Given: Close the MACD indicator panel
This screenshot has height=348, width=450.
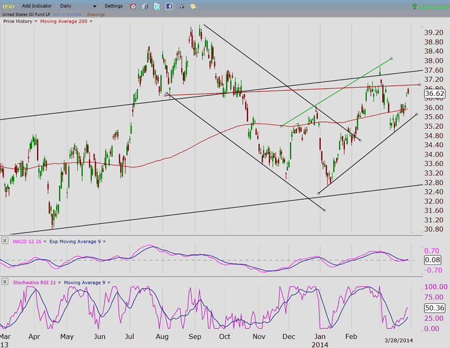Looking at the screenshot, I should (x=5, y=241).
